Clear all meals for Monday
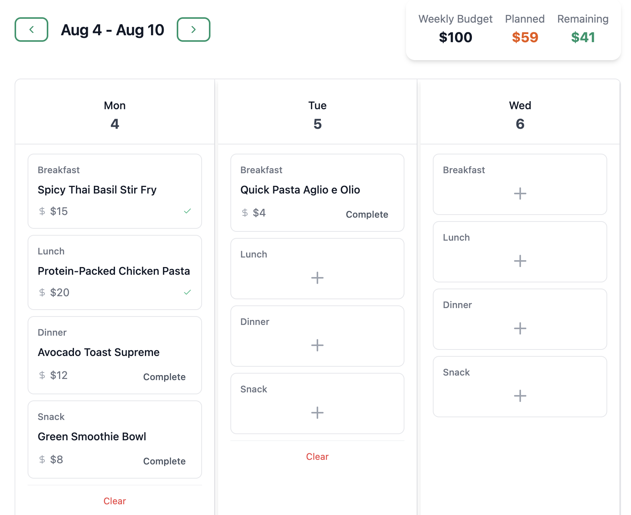Viewport: 631px width, 515px height. [115, 501]
